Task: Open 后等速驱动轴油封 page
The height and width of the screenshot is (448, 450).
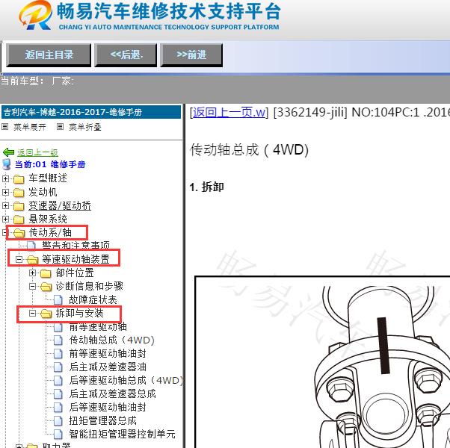Action: (x=108, y=407)
